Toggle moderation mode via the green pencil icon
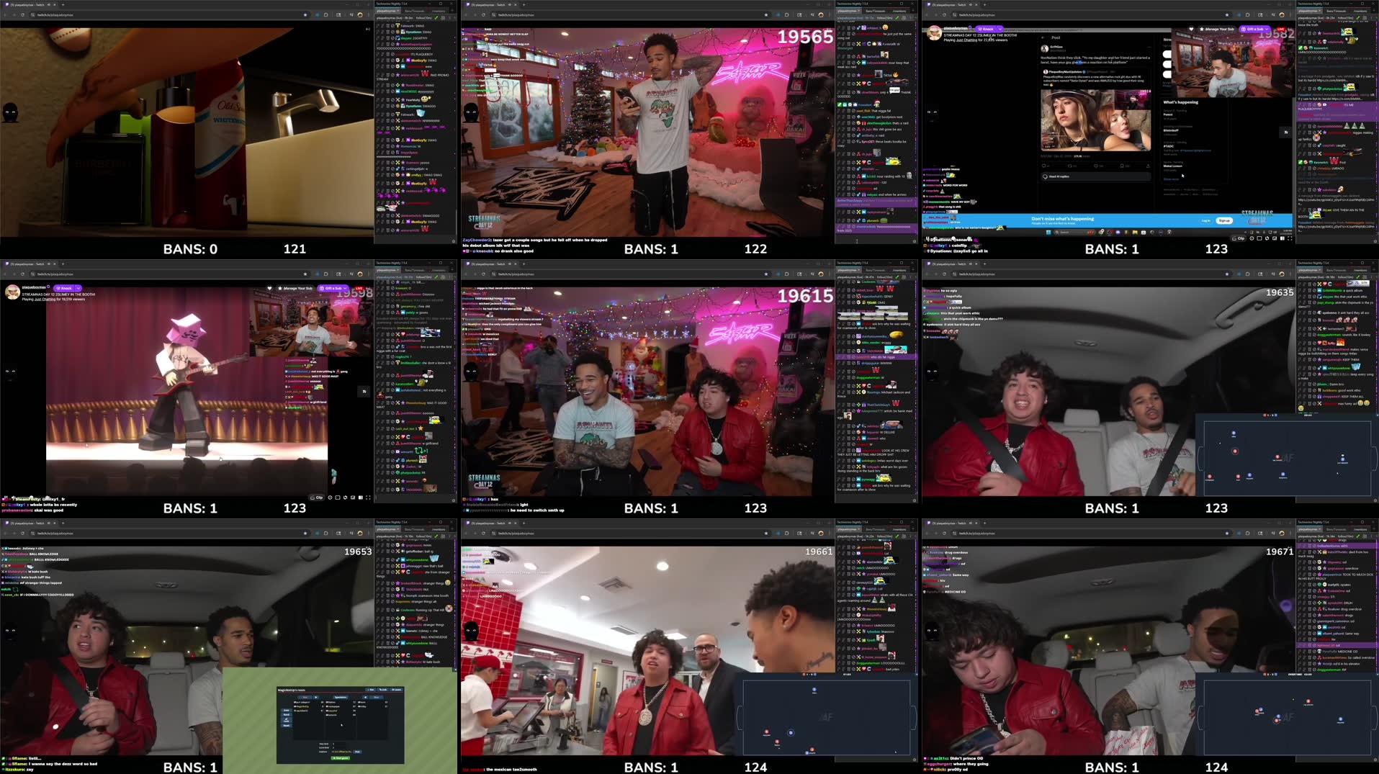This screenshot has width=1379, height=774. [x=897, y=18]
